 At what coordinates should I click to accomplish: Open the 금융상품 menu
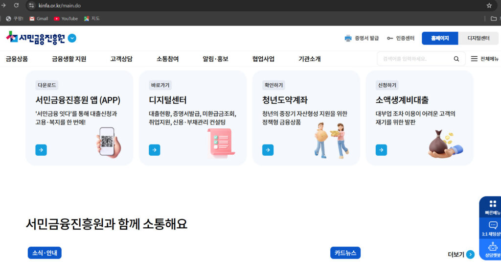[x=17, y=59]
